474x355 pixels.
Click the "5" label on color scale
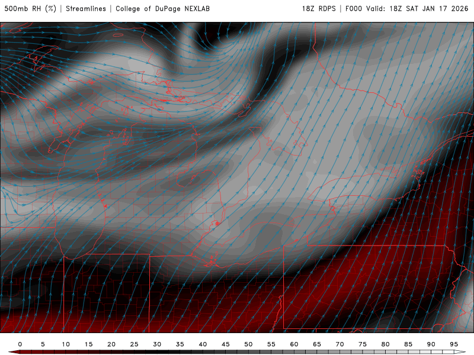click(43, 344)
